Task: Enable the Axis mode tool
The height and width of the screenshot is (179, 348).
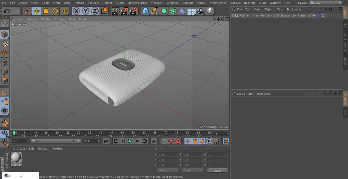Action: point(5,92)
